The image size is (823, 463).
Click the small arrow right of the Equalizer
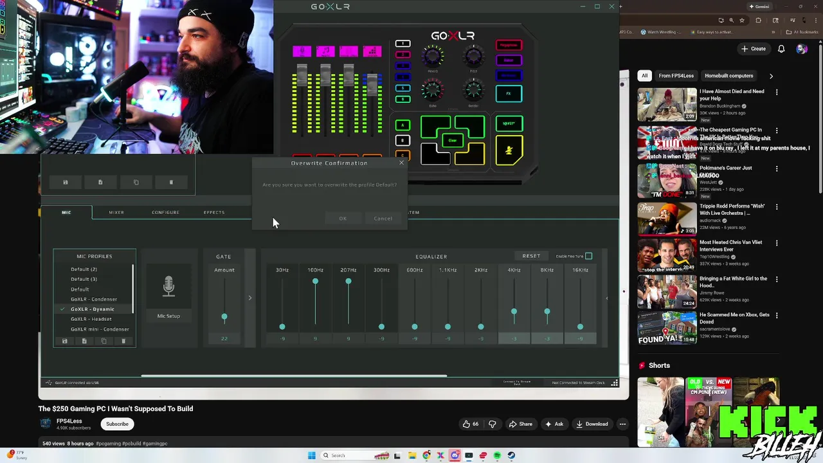tap(606, 298)
